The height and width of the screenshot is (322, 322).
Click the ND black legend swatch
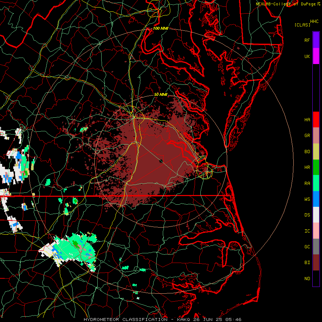pos(316,278)
